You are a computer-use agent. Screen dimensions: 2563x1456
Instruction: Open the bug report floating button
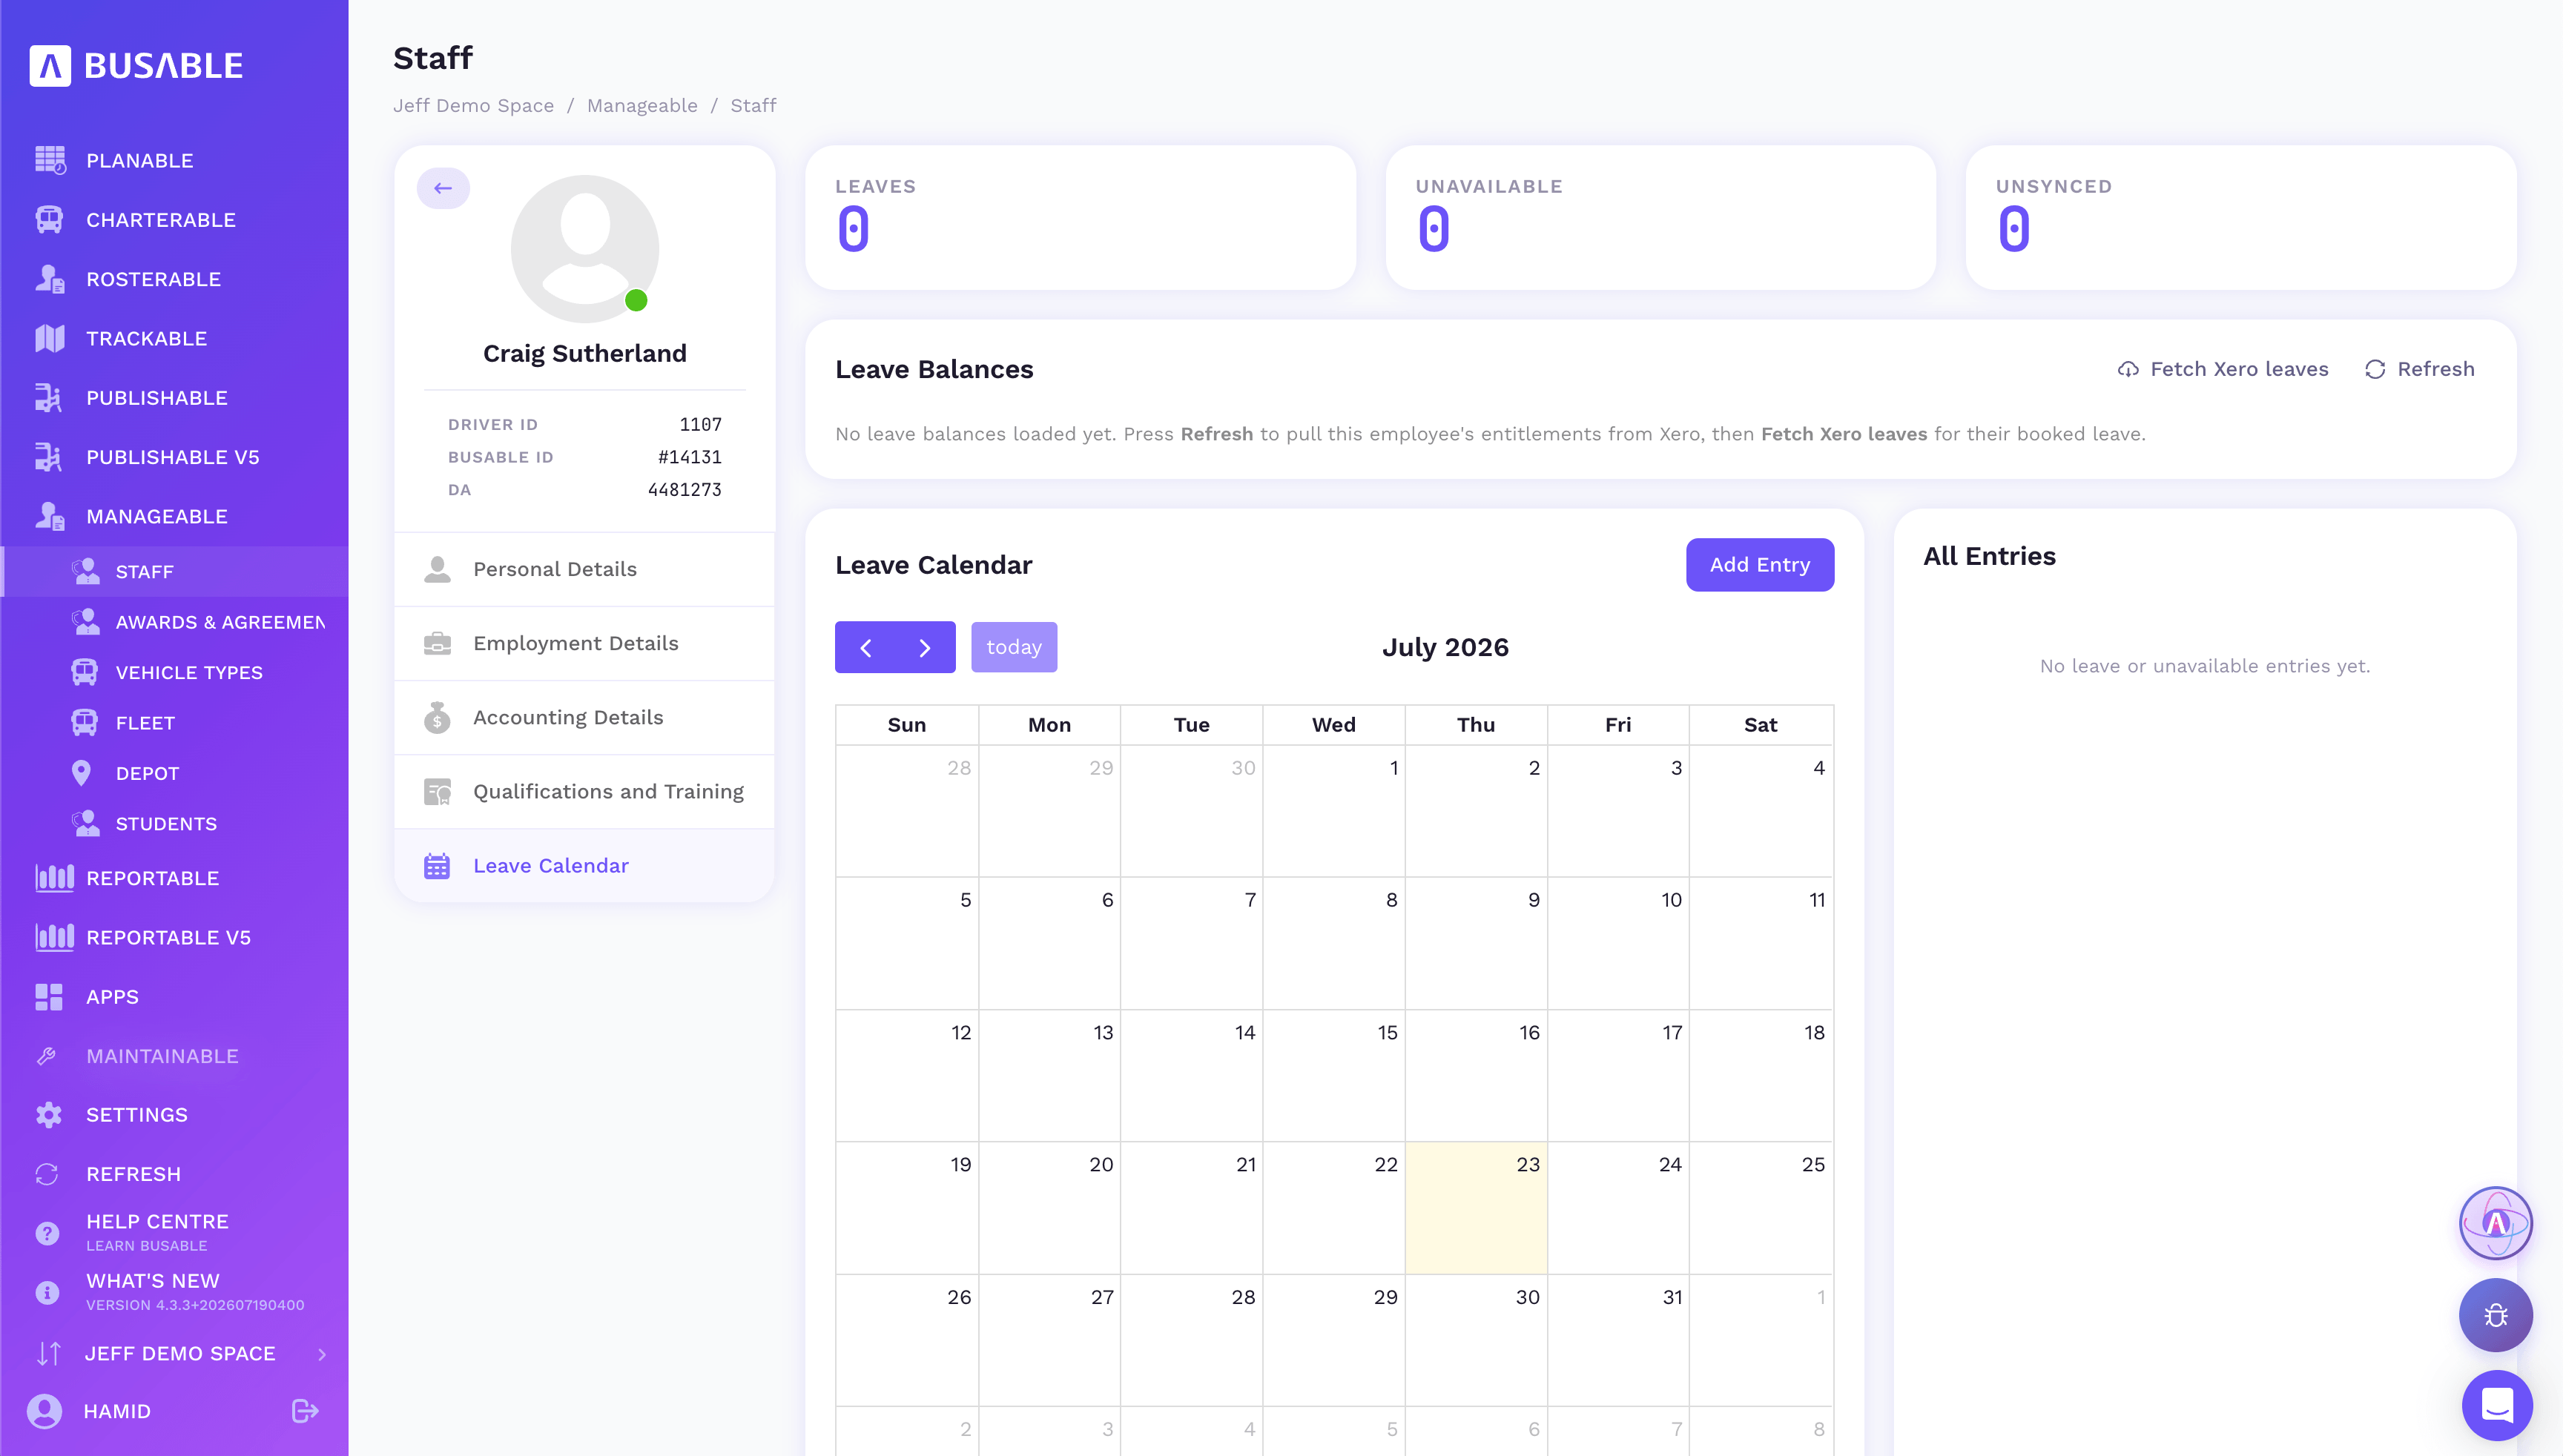(x=2496, y=1315)
